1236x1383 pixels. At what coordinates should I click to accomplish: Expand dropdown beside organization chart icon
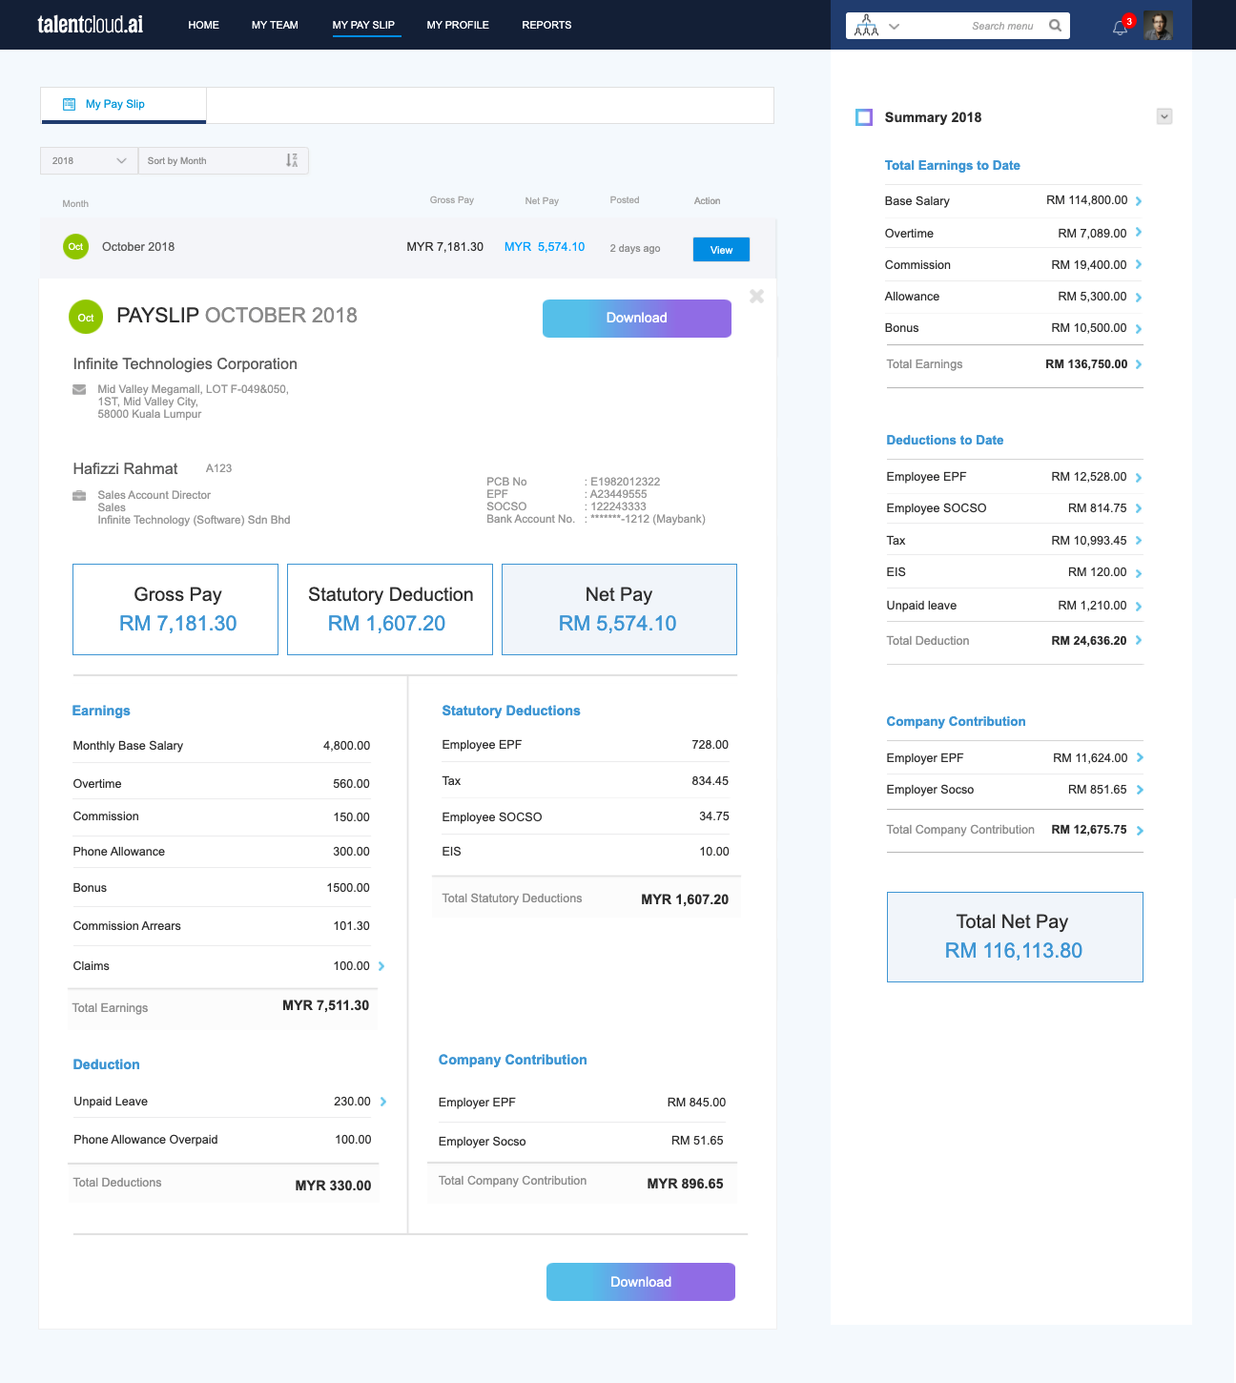click(894, 27)
